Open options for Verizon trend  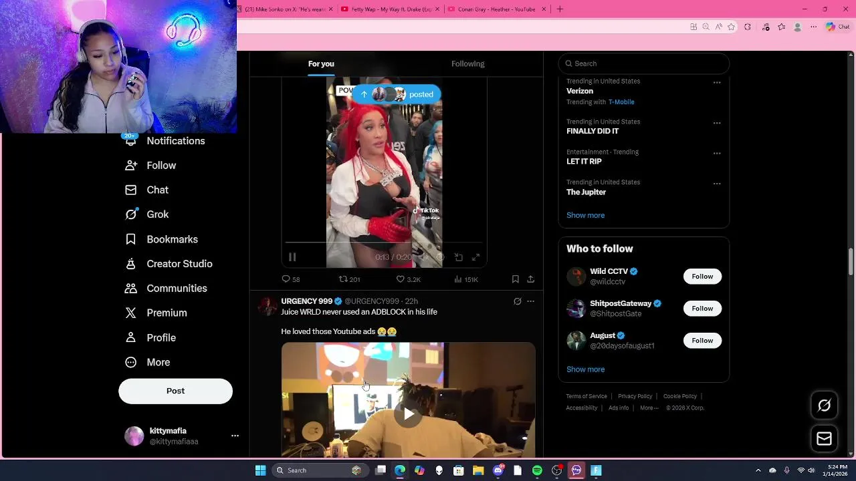tap(717, 83)
